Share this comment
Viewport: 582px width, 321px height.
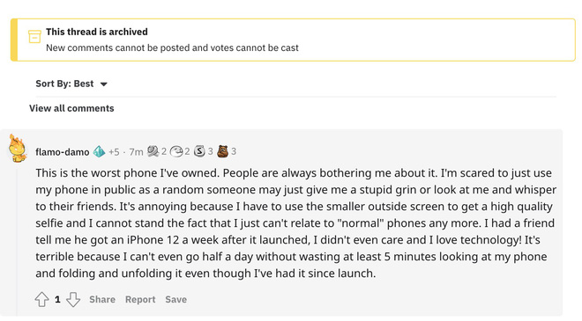pos(102,299)
